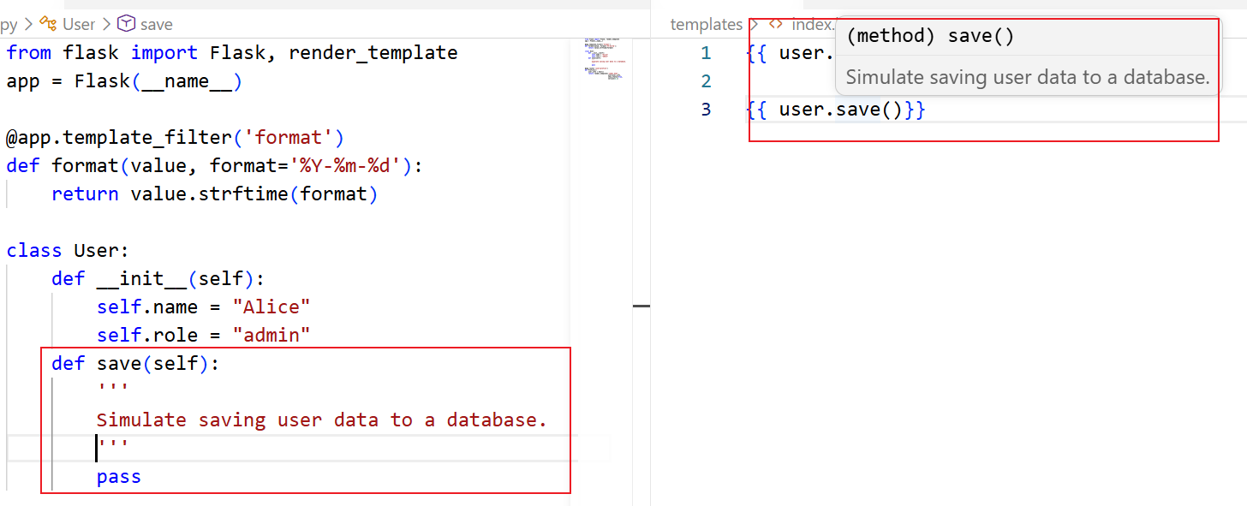The image size is (1247, 506).
Task: Click docstring text 'Simulate saving user data' in Python editor
Action: tap(322, 420)
